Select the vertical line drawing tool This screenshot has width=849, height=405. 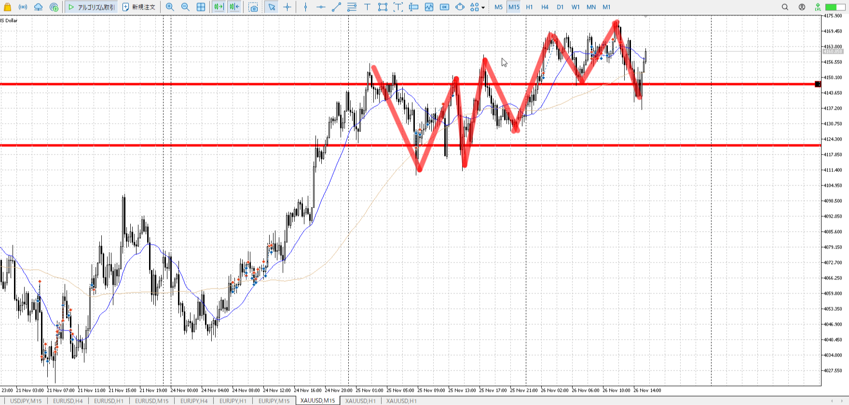pos(305,7)
